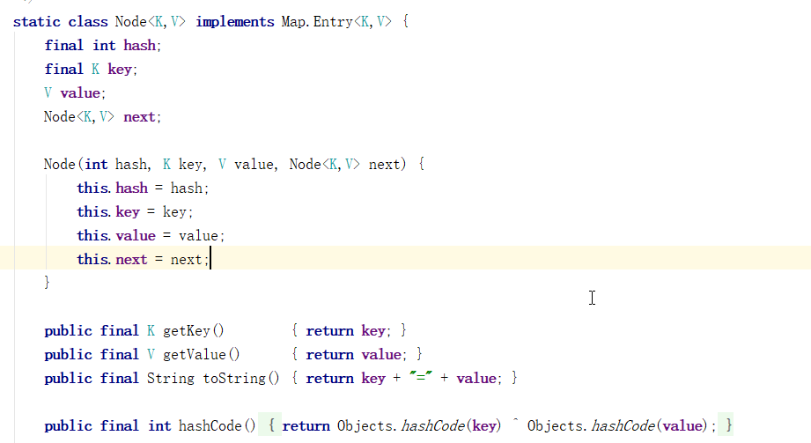Click 'Objects.hashCode(key)' call
This screenshot has height=443, width=811.
(x=419, y=426)
